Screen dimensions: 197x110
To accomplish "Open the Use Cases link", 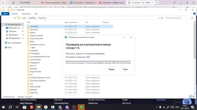I will pos(161,100).
